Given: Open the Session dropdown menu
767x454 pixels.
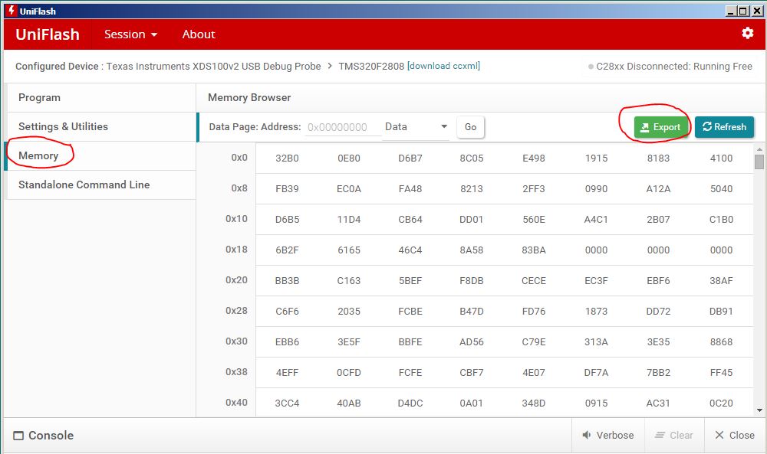Looking at the screenshot, I should (x=130, y=34).
